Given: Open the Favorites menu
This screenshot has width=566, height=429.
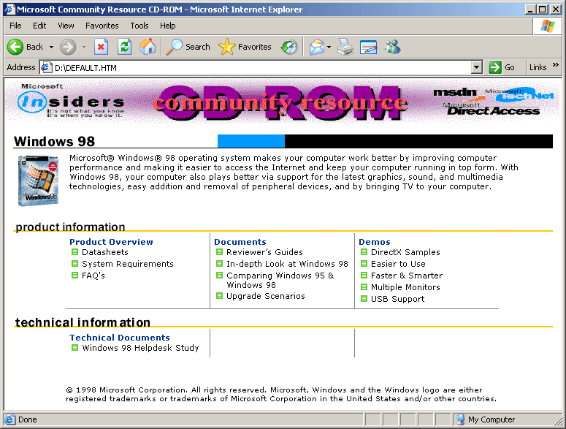Looking at the screenshot, I should point(102,26).
